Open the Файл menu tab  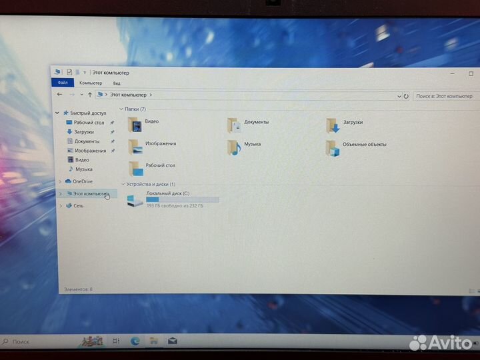click(63, 83)
